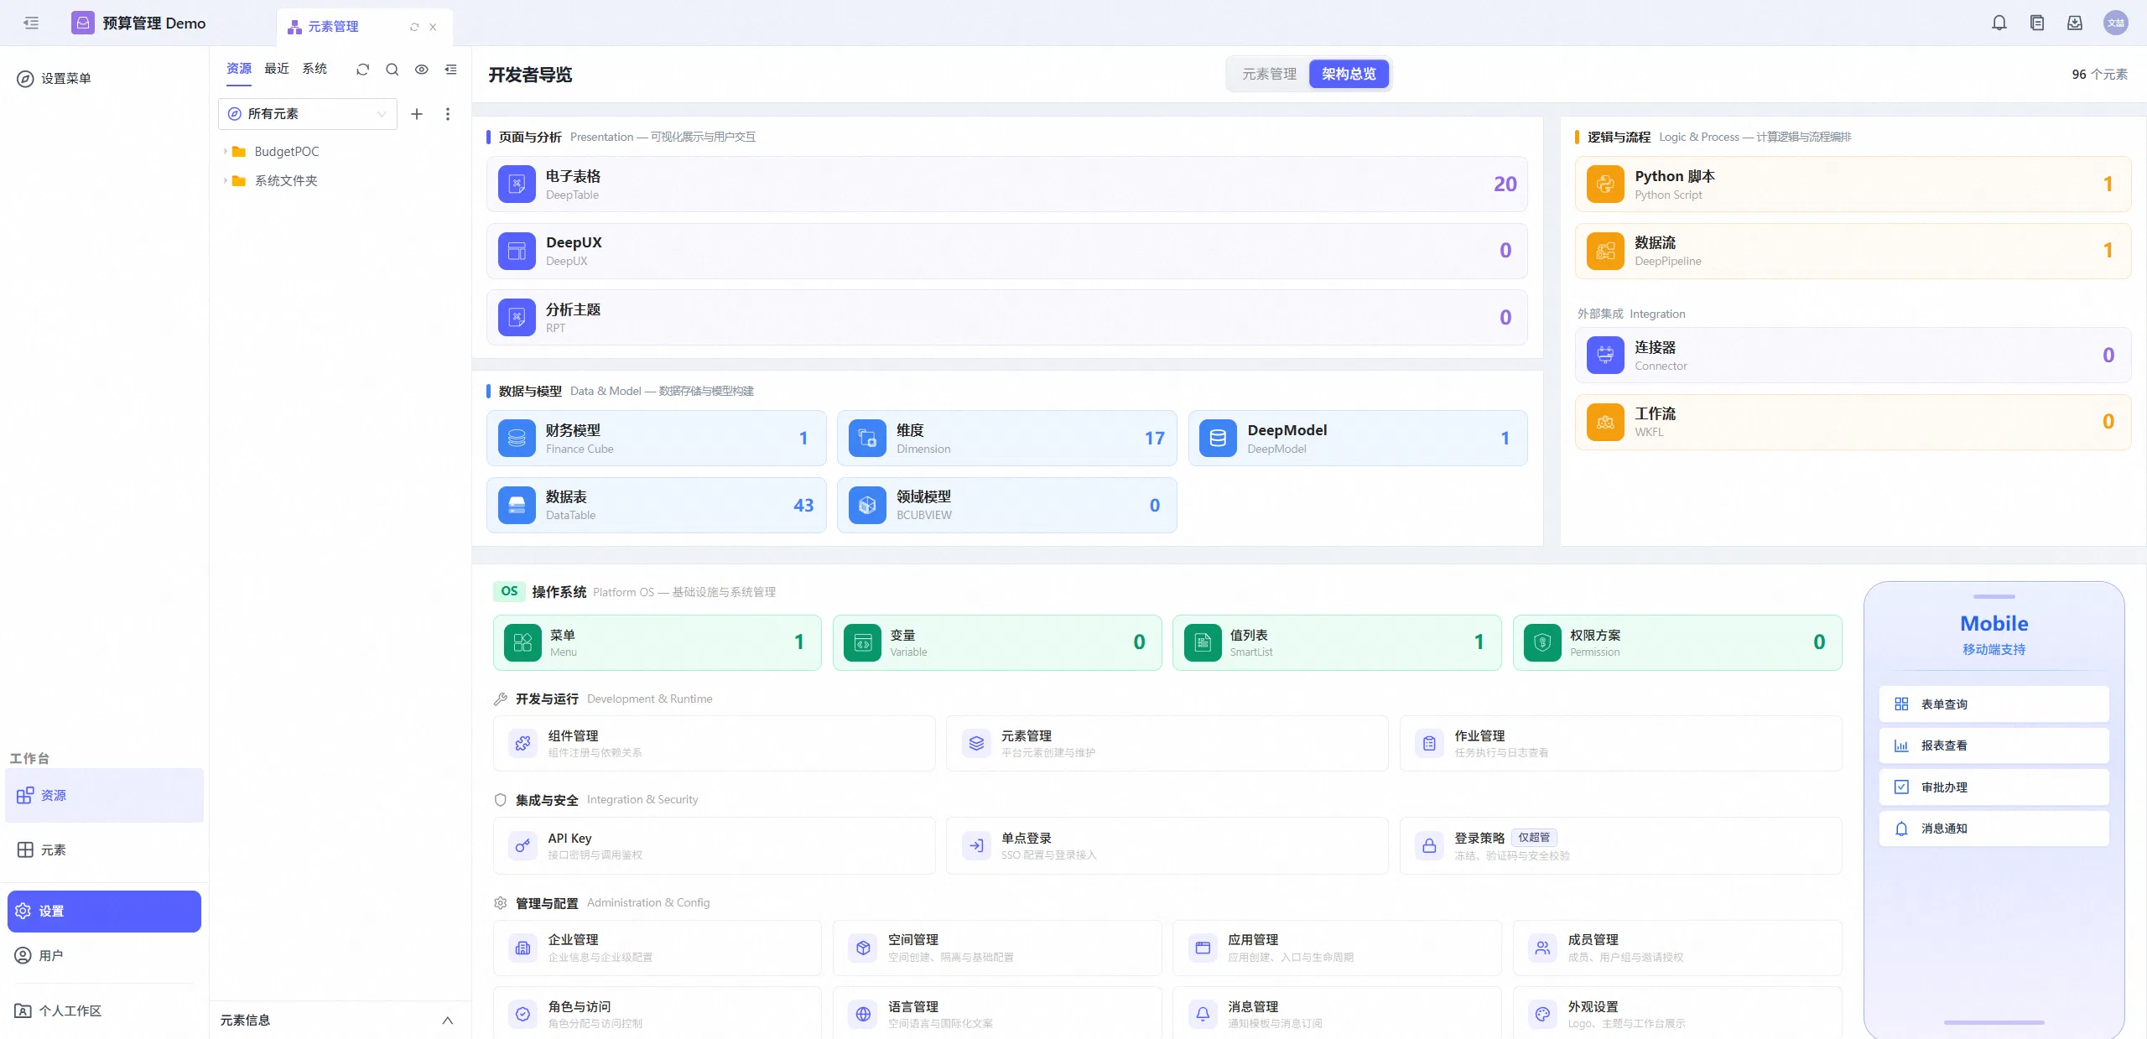Screen dimensions: 2147x1039
Task: Switch to the 最近 tab
Action: [x=277, y=69]
